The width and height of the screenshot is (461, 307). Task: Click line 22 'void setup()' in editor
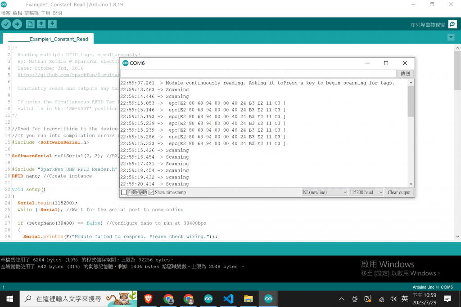(29, 190)
